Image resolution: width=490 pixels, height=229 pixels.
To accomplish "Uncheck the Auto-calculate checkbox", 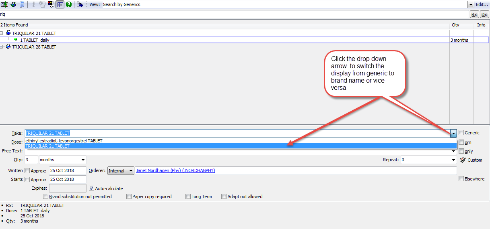I will pyautogui.click(x=92, y=188).
